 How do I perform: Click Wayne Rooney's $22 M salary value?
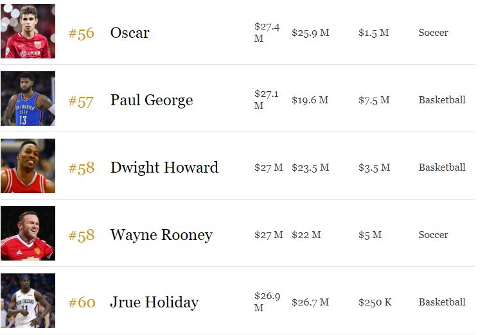click(306, 235)
